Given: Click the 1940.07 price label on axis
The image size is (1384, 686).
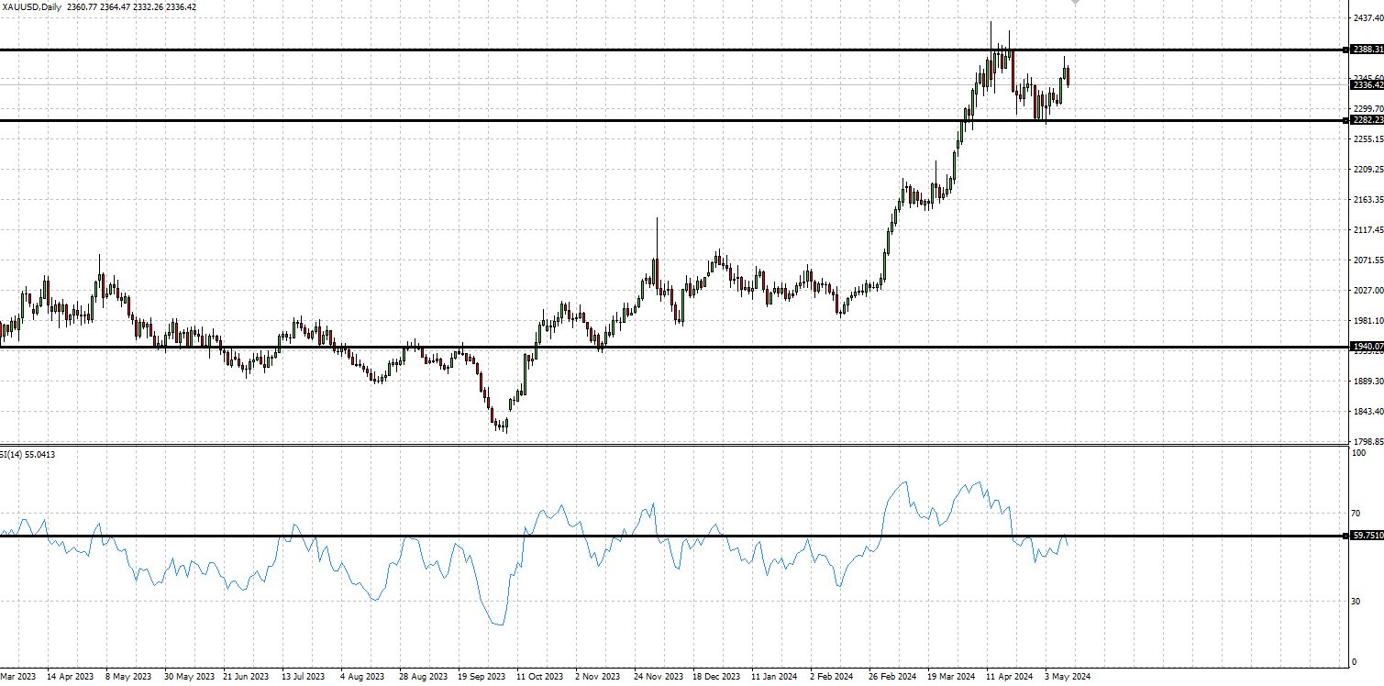Looking at the screenshot, I should coord(1367,347).
